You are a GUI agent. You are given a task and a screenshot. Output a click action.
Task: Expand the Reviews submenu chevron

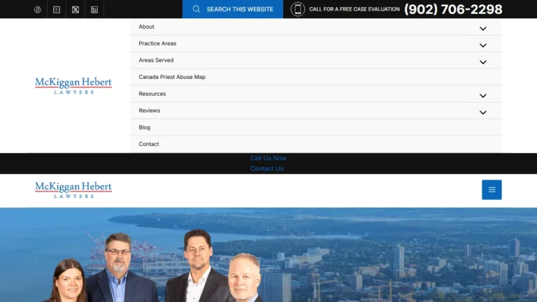483,113
